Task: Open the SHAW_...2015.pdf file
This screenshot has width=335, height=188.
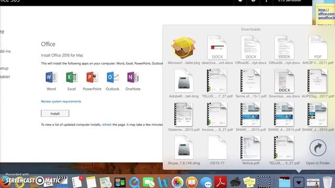Action: coord(251,114)
